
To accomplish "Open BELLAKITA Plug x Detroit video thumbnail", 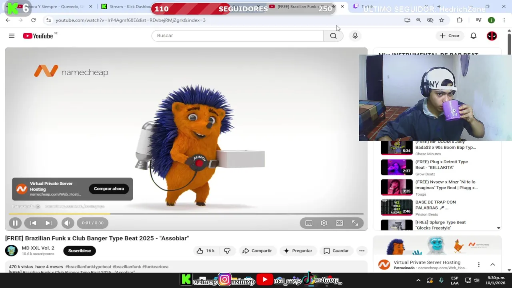I will pyautogui.click(x=396, y=167).
